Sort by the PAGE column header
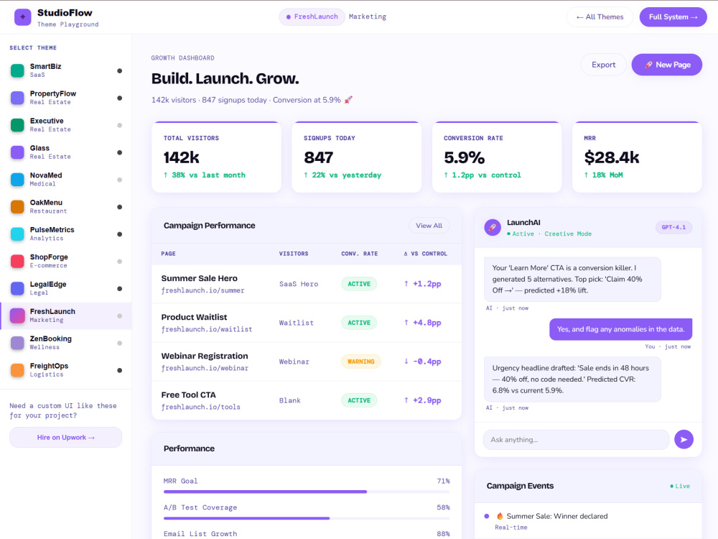This screenshot has height=539, width=718. (x=168, y=254)
